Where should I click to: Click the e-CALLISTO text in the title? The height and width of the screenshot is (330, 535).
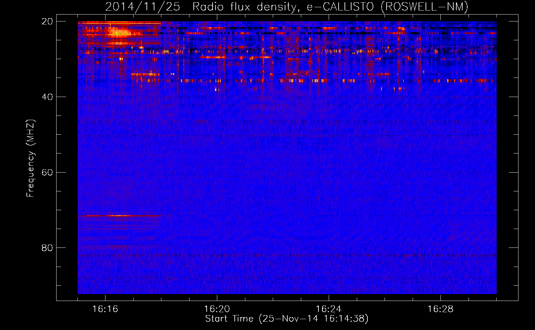pyautogui.click(x=340, y=7)
